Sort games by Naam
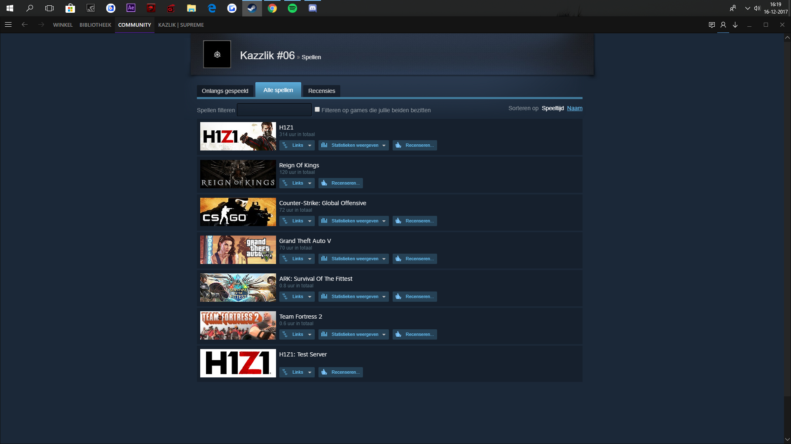Image resolution: width=791 pixels, height=444 pixels. coord(574,108)
